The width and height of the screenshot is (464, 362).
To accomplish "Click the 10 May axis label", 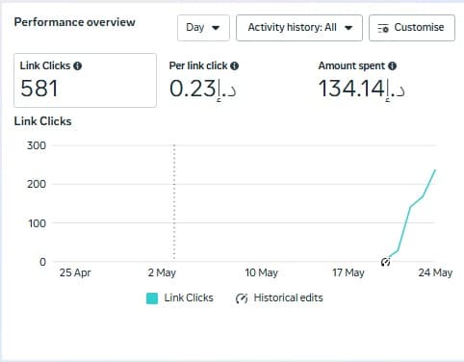I will (261, 272).
